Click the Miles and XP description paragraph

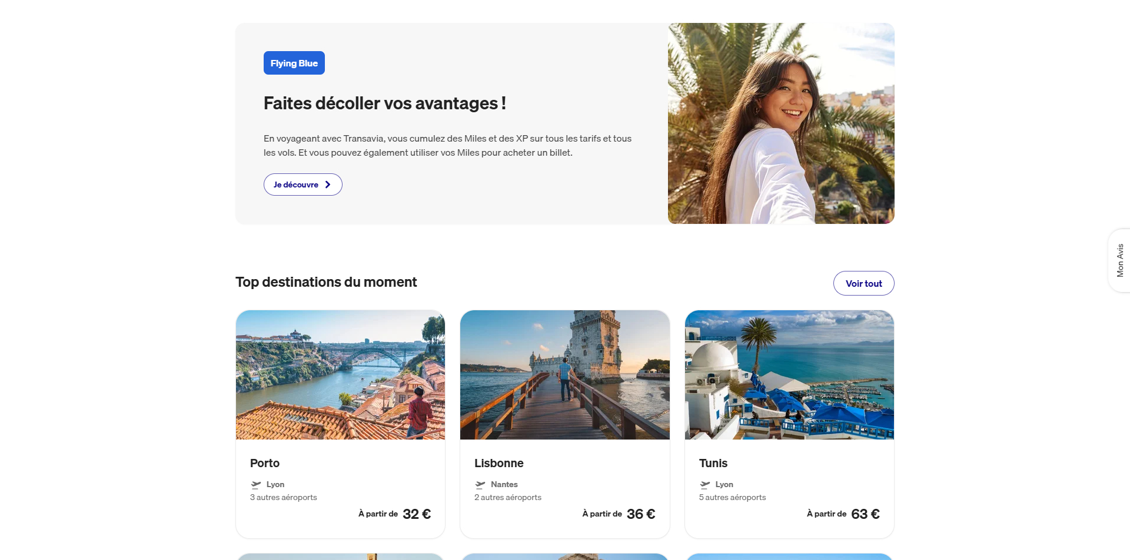click(447, 146)
